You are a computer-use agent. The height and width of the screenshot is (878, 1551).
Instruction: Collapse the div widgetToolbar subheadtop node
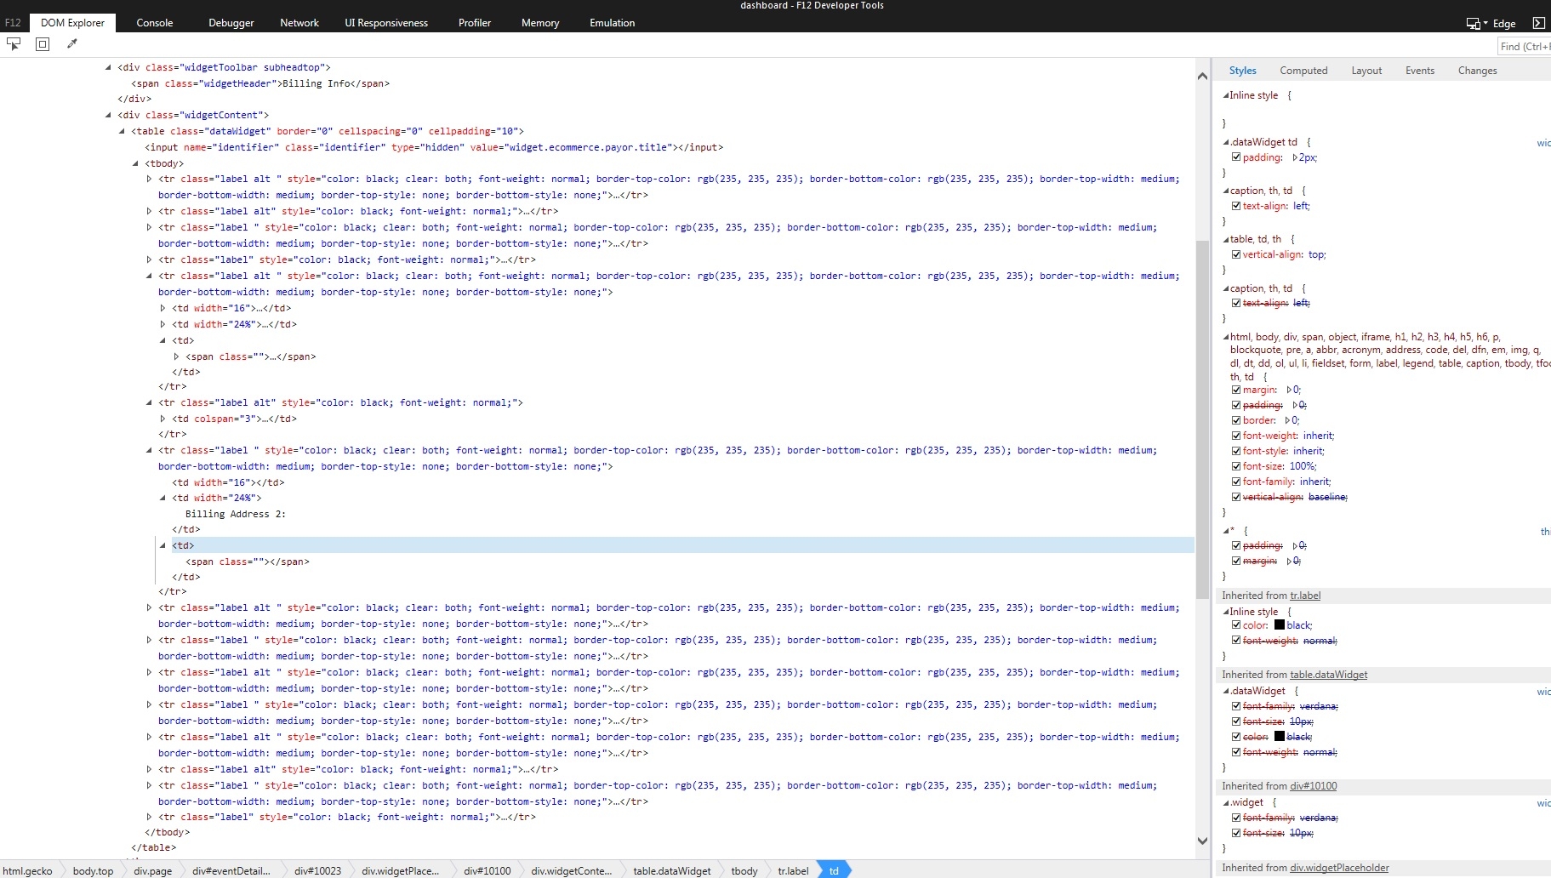108,68
